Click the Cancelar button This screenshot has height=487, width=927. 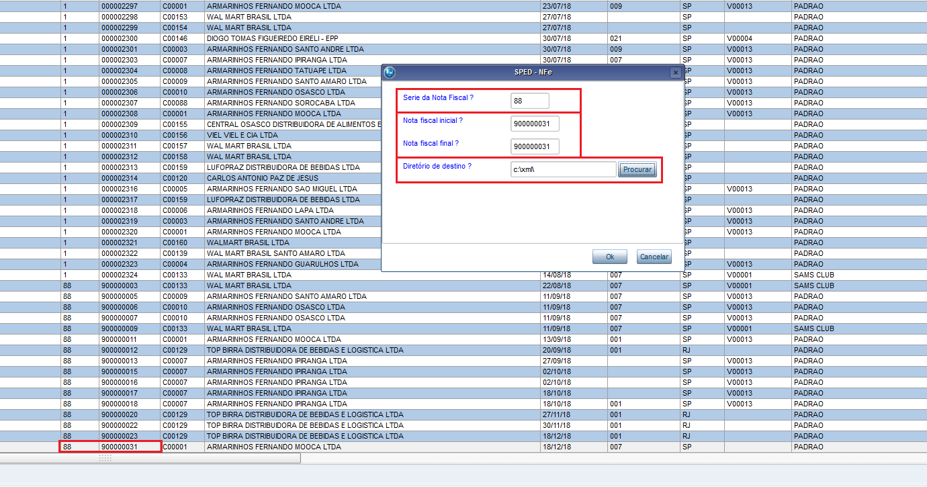coord(654,257)
